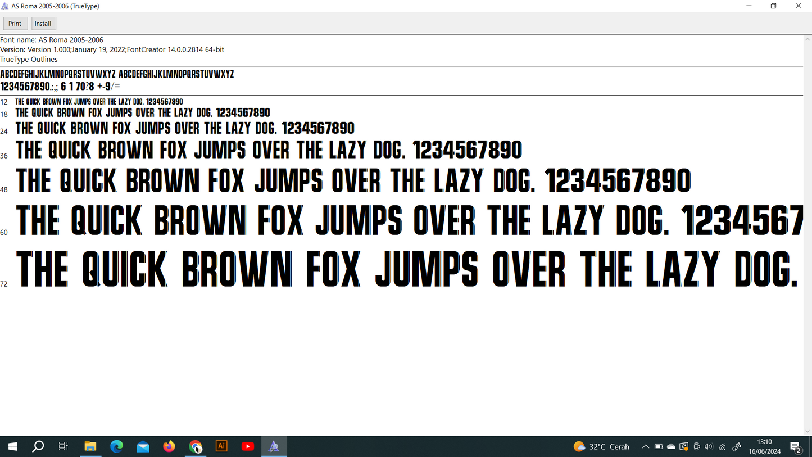The image size is (812, 457).
Task: Open Task View
Action: point(63,446)
